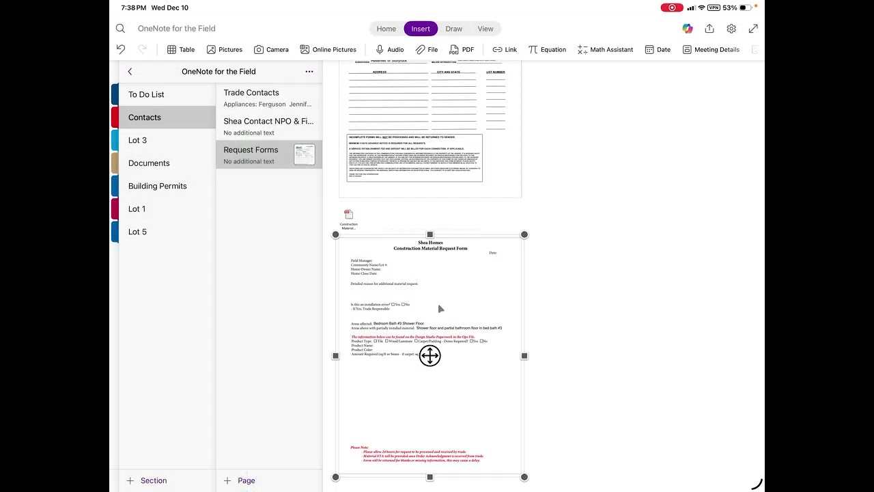Switch to the Draw tab
Image resolution: width=874 pixels, height=492 pixels.
453,29
